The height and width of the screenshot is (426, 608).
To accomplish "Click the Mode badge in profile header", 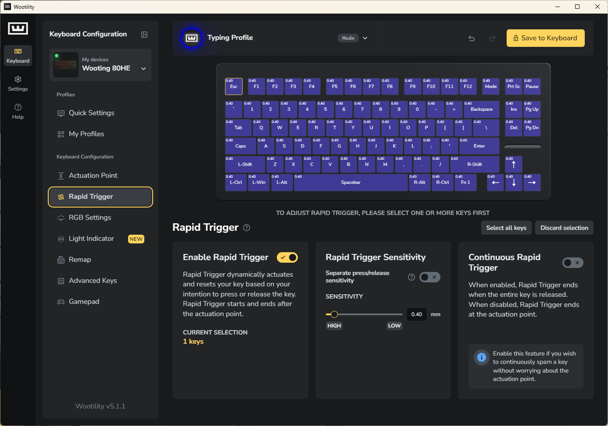I will point(348,38).
